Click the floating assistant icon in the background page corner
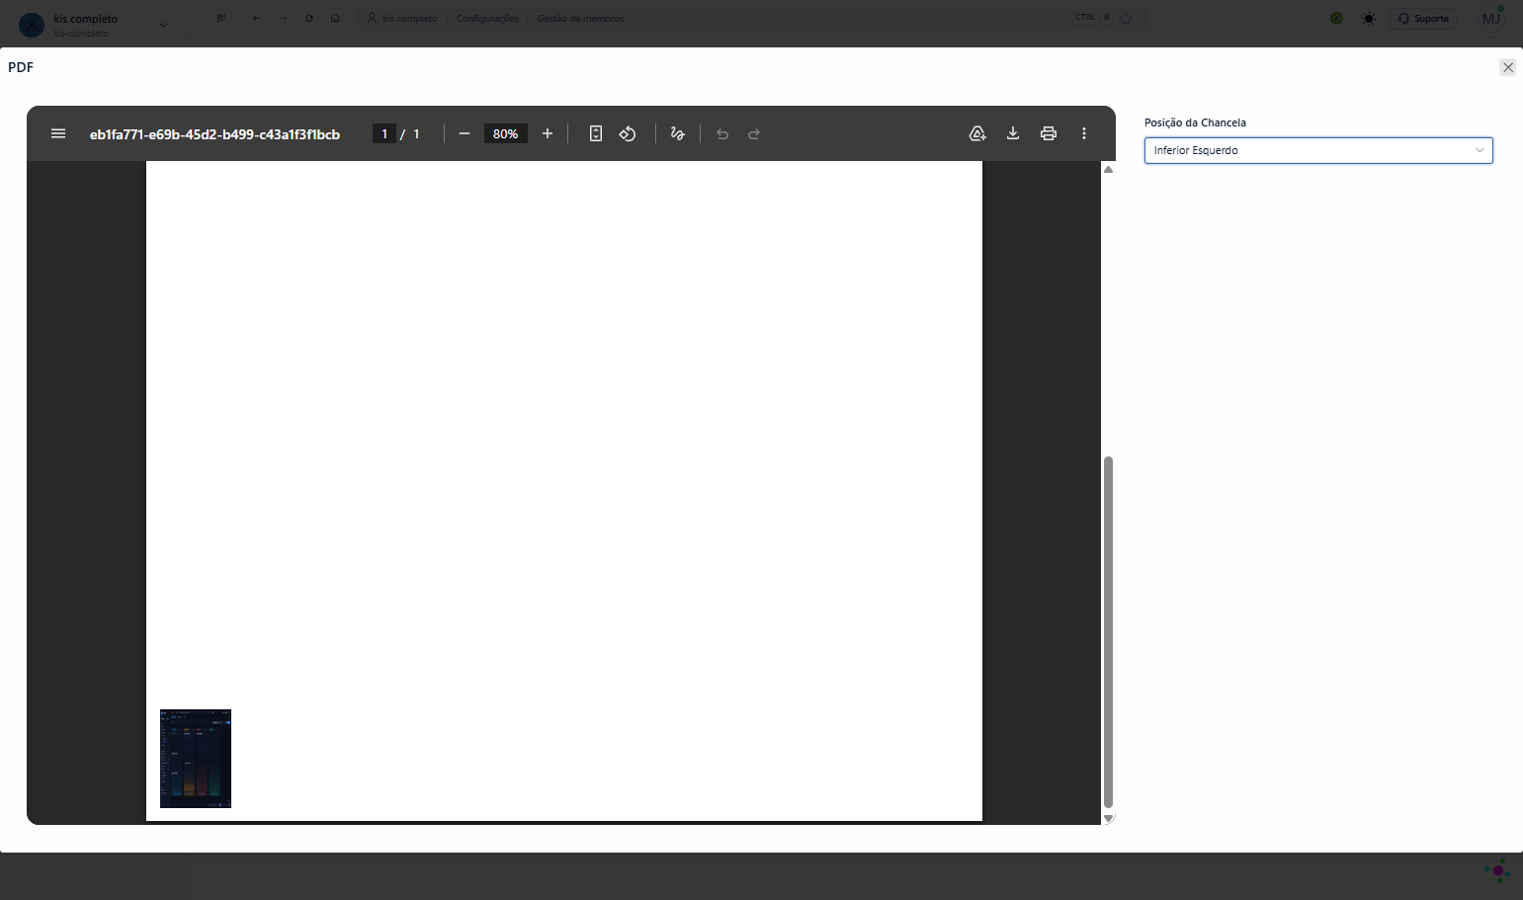Screen dimensions: 1523x900 pyautogui.click(x=1497, y=870)
